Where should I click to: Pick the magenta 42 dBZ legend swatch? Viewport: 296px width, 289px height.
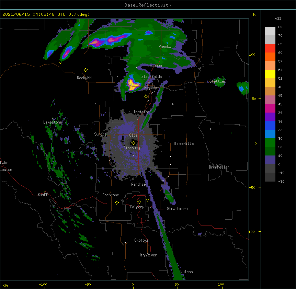pyautogui.click(x=270, y=108)
